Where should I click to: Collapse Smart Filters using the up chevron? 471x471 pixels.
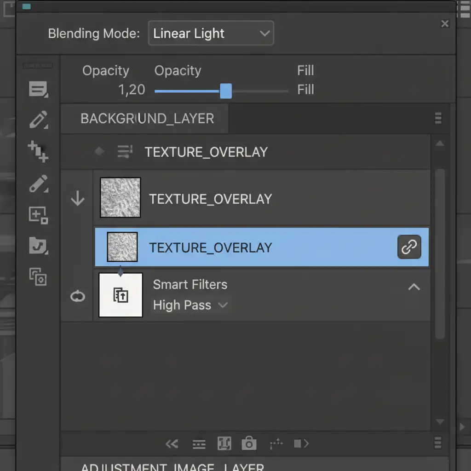tap(414, 287)
